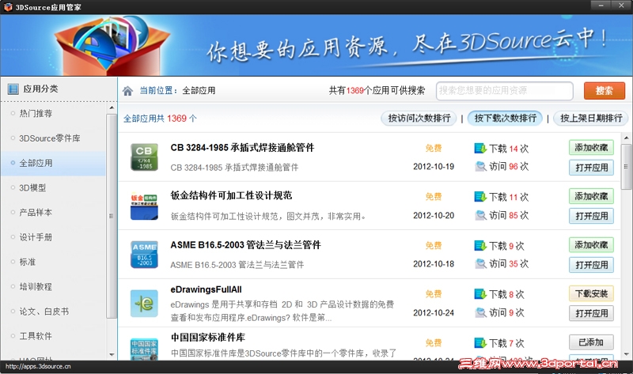Add ASME B16.5-2003 to favorites
Screen dimensions: 633x374
(591, 245)
